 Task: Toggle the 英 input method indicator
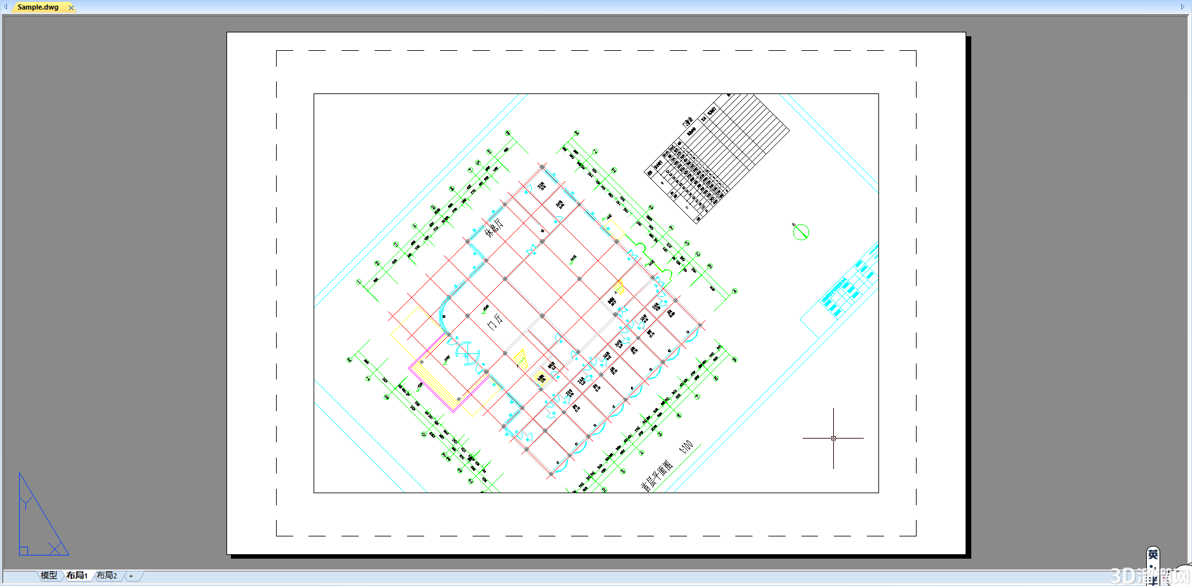(x=1153, y=555)
